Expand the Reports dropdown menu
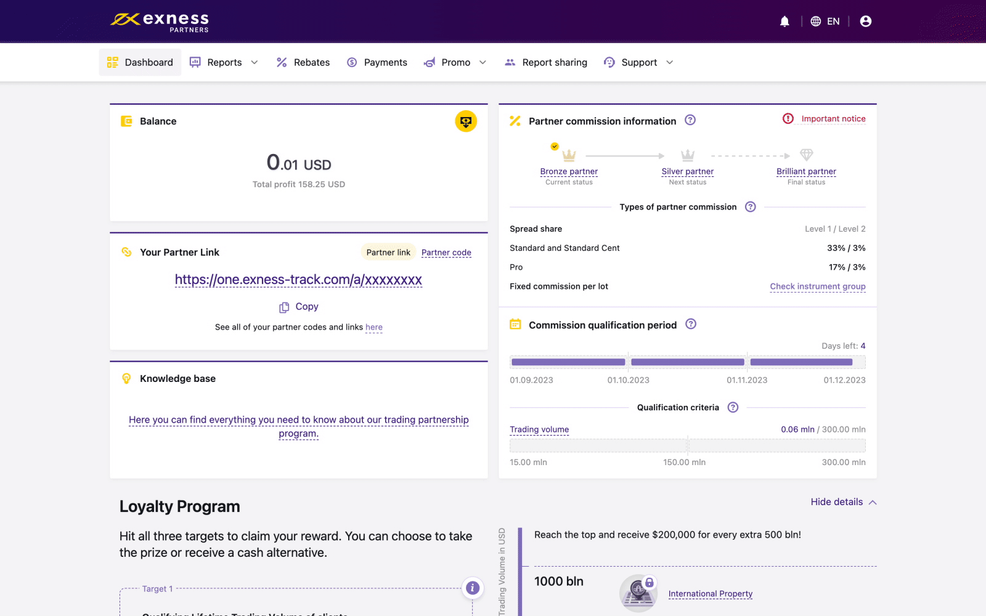Image resolution: width=986 pixels, height=616 pixels. coord(224,62)
